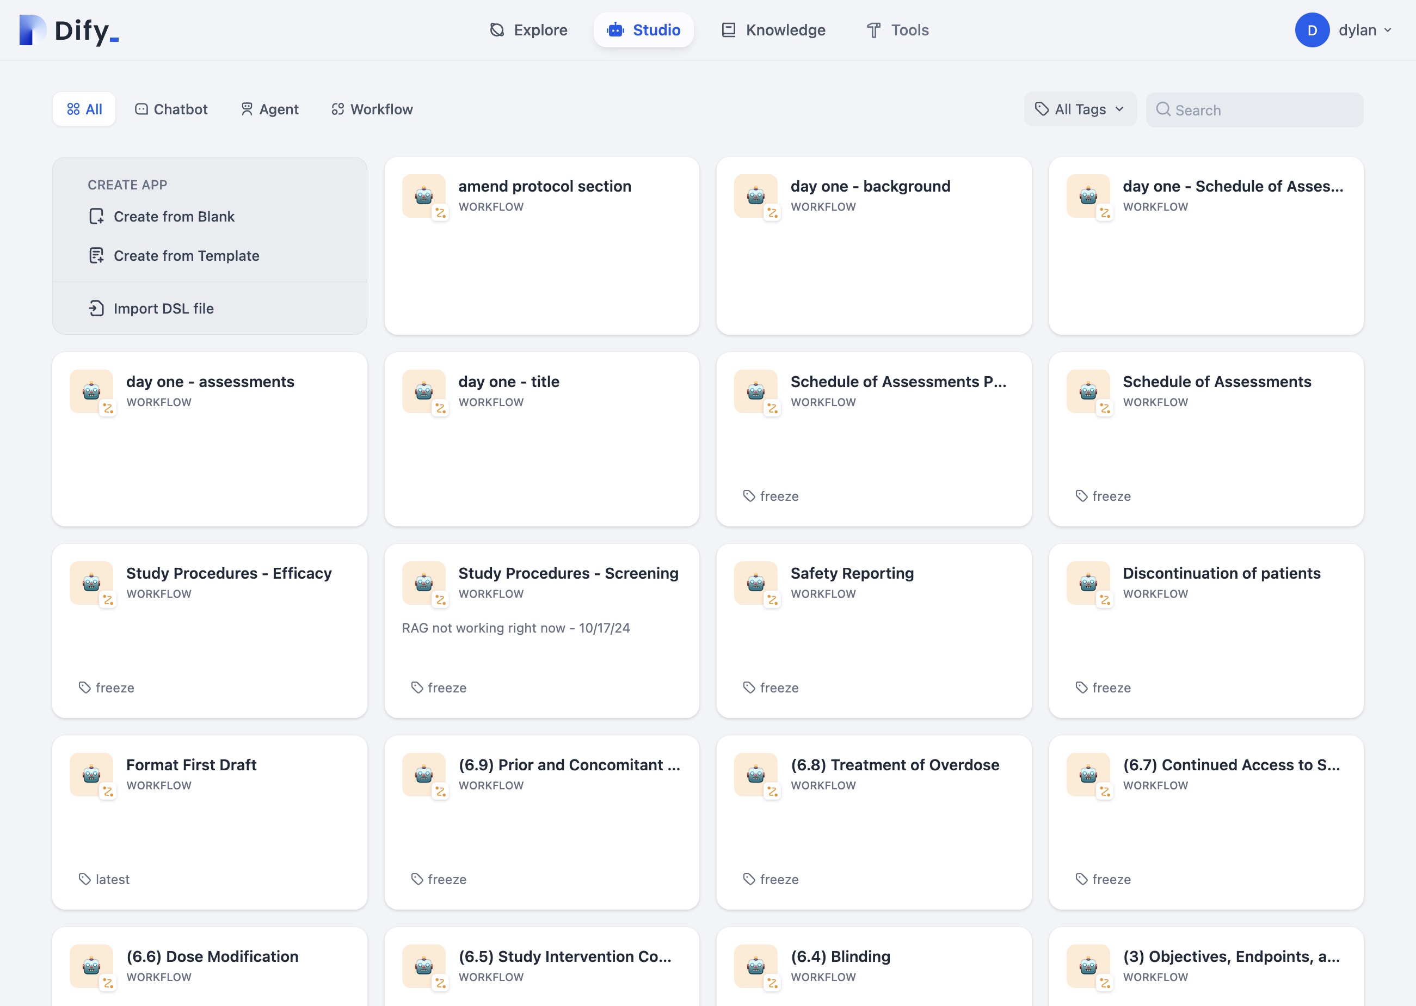Filter apps by Chatbot
Viewport: 1416px width, 1006px height.
coord(171,109)
